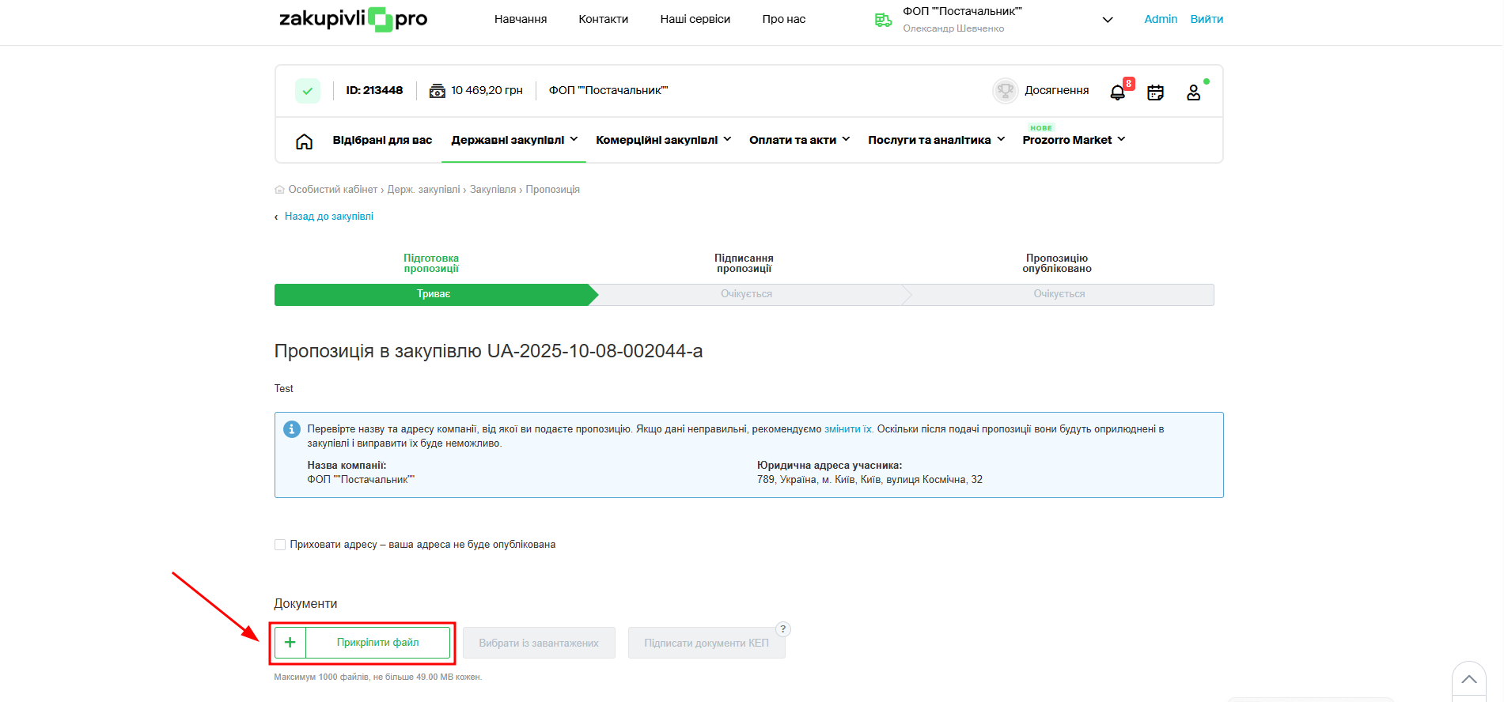1504x702 pixels.
Task: Expand the Комерційні закупівлі menu
Action: pyautogui.click(x=662, y=140)
